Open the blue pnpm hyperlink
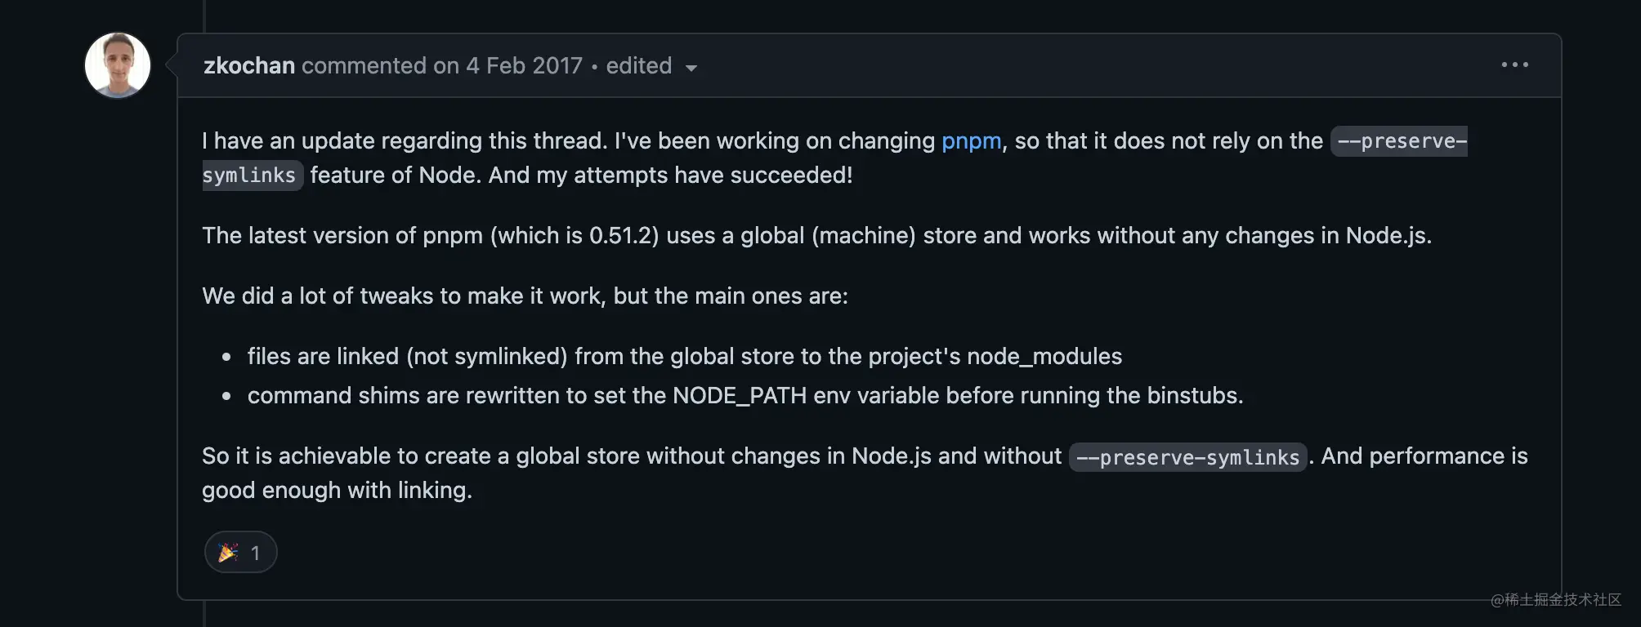The width and height of the screenshot is (1641, 627). [x=971, y=141]
